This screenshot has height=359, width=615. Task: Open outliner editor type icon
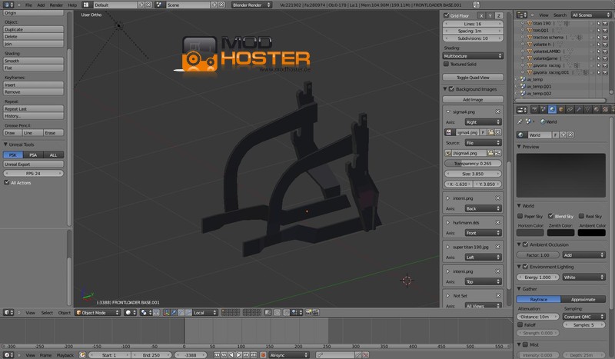520,15
